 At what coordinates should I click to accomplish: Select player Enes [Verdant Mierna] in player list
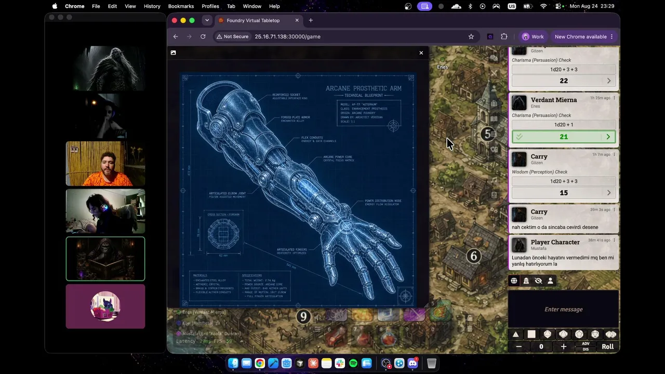click(201, 312)
